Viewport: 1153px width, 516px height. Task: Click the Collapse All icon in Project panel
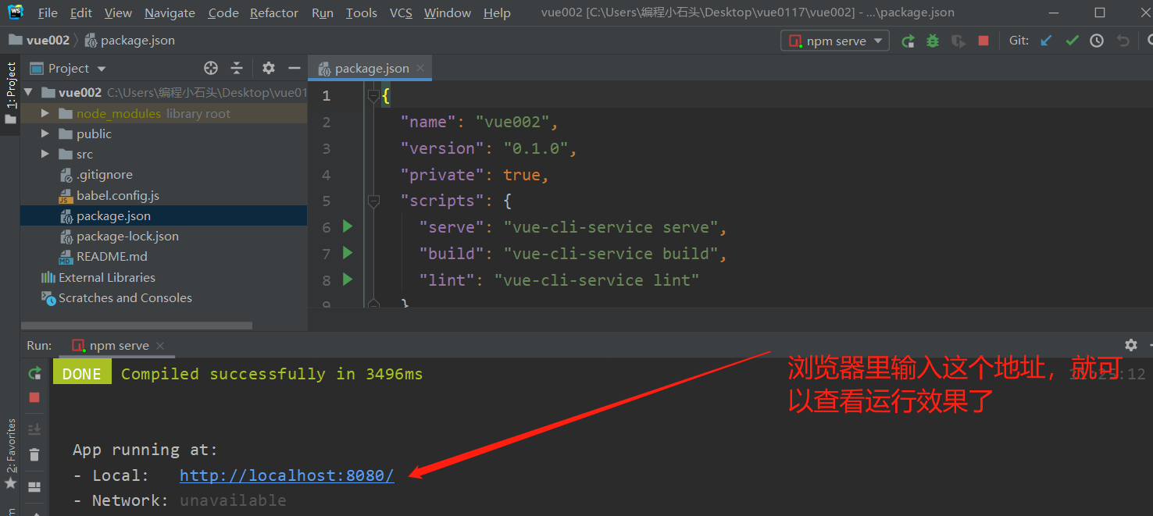[237, 68]
